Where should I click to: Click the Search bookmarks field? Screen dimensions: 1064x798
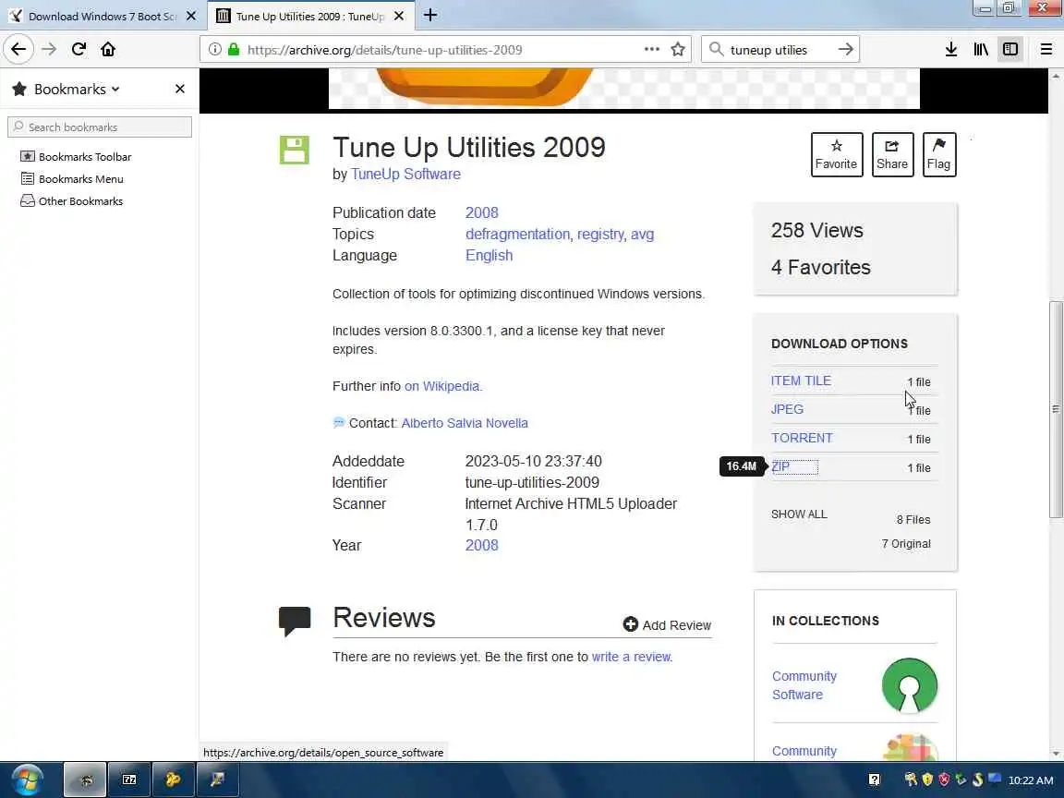tap(100, 127)
